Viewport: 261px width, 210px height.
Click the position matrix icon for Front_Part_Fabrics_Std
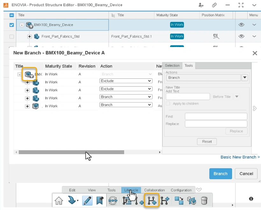[216, 36]
